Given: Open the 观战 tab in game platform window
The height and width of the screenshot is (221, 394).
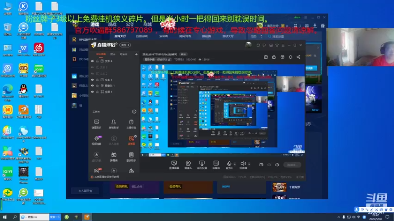Looking at the screenshot, I should tap(112, 24).
